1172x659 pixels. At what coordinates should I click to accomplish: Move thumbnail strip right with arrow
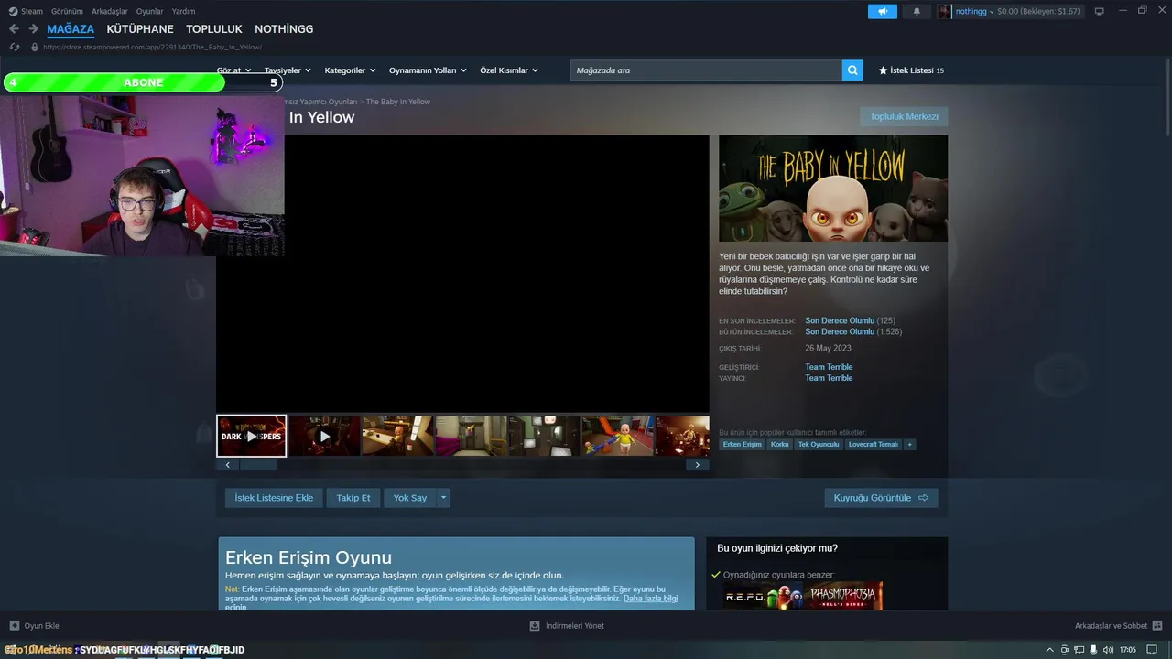698,465
